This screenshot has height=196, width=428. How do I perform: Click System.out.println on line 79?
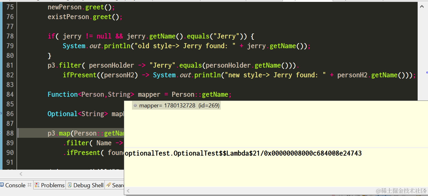[x=96, y=46]
